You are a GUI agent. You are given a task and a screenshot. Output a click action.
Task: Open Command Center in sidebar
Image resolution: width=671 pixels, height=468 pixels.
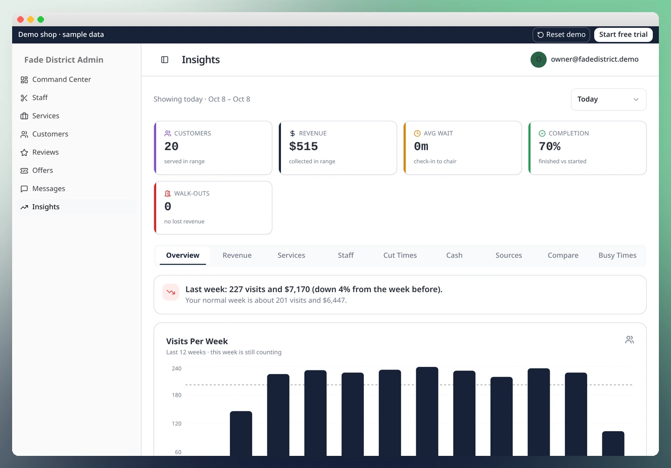coord(76,80)
